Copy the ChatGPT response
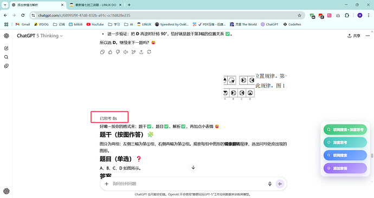 click(x=102, y=52)
